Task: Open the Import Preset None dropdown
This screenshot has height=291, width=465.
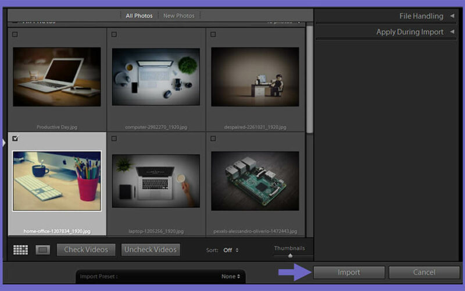Action: tap(231, 276)
